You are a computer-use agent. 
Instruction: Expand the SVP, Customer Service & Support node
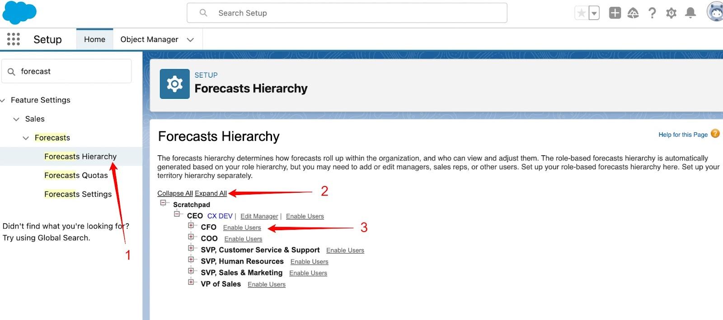click(x=191, y=248)
